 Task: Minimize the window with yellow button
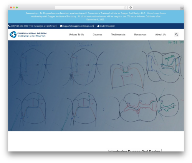[14, 7]
